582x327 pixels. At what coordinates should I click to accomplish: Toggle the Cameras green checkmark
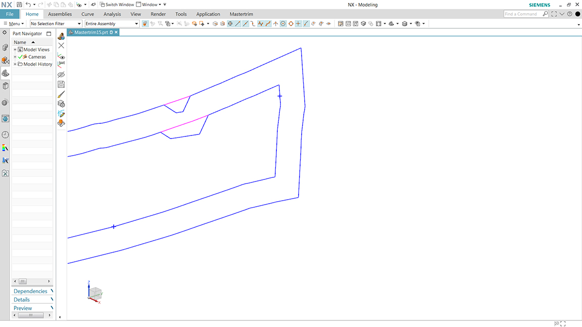(x=20, y=57)
